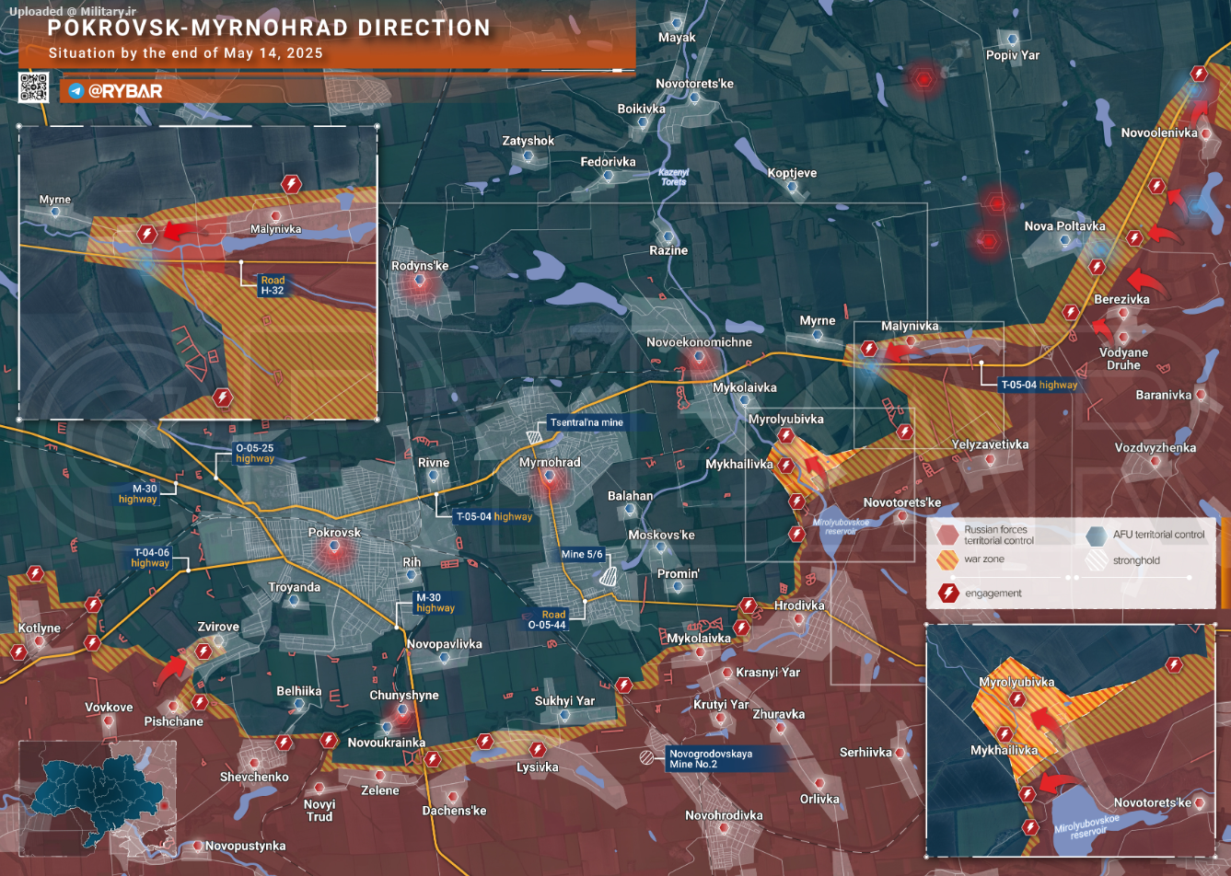Click the Troyanda blue settlement marker
The height and width of the screenshot is (876, 1231).
coord(295,601)
